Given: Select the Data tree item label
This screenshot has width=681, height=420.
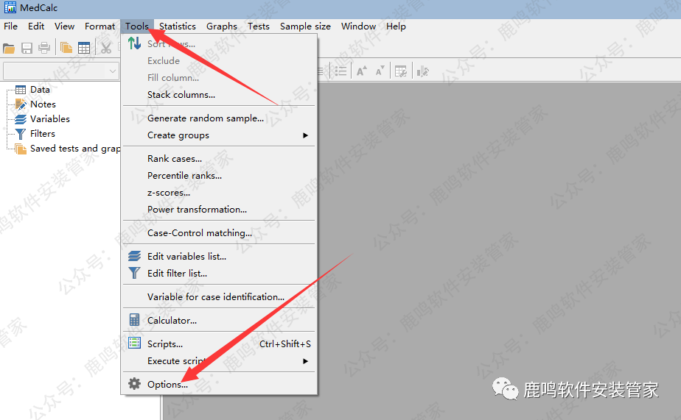Looking at the screenshot, I should [40, 90].
